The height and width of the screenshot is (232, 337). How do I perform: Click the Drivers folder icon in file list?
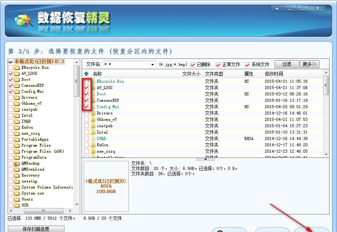pyautogui.click(x=93, y=113)
